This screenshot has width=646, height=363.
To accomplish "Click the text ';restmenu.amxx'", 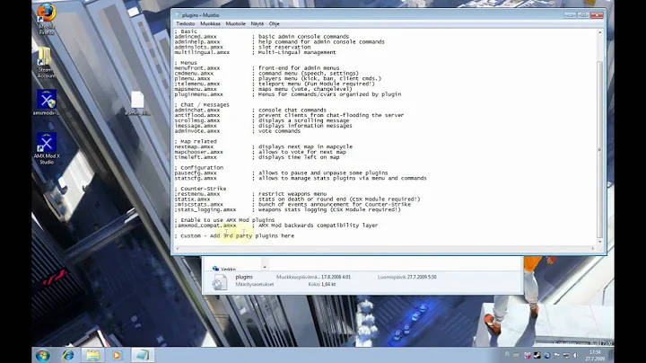I will point(196,194).
